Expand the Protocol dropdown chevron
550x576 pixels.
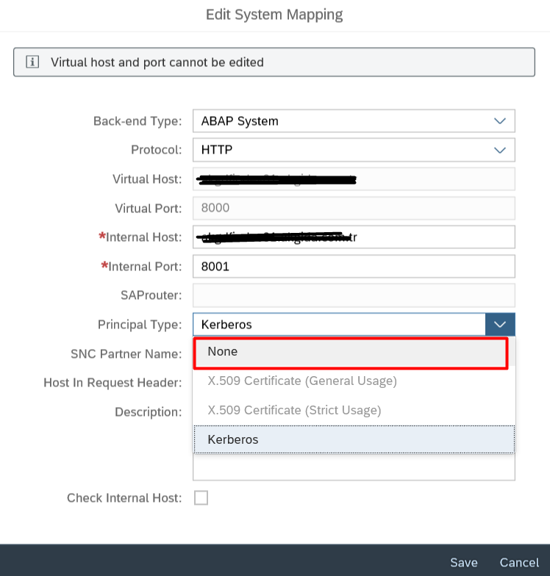tap(500, 150)
